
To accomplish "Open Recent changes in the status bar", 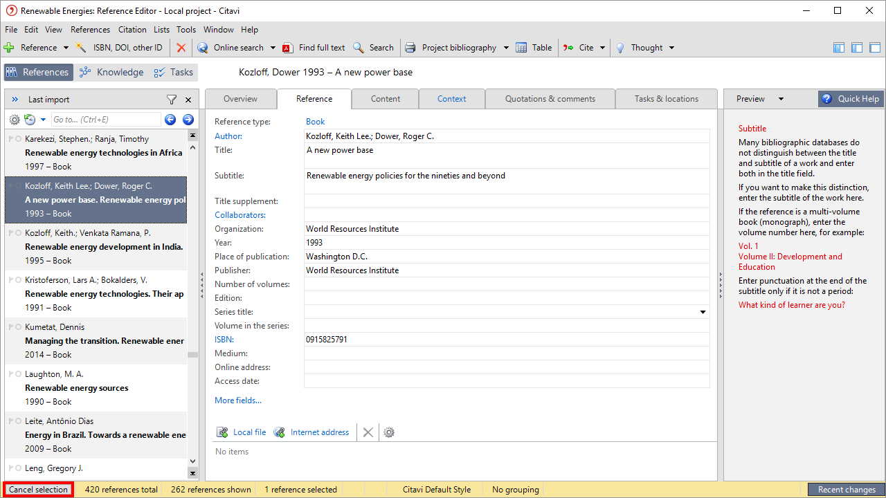I will [847, 490].
